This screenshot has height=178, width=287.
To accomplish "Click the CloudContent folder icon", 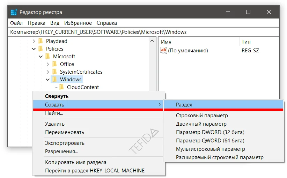I will [x=61, y=87].
